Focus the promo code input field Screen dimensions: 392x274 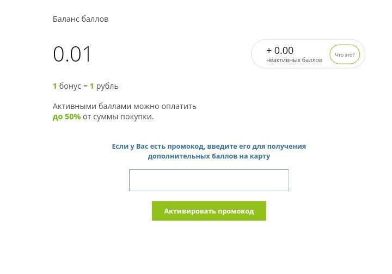tap(209, 180)
